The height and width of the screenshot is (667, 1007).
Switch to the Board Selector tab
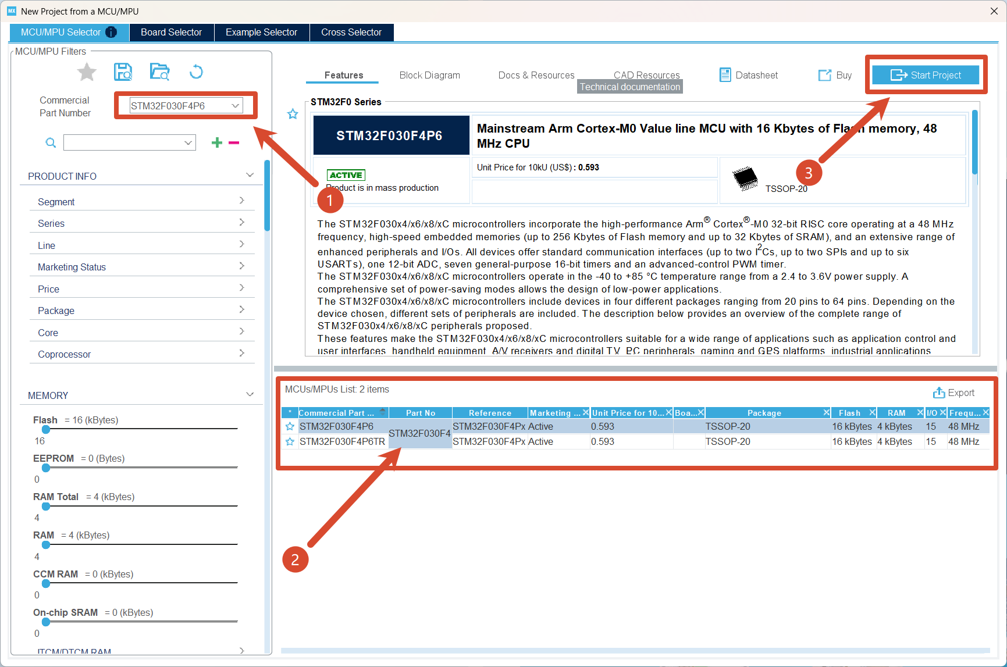[171, 33]
